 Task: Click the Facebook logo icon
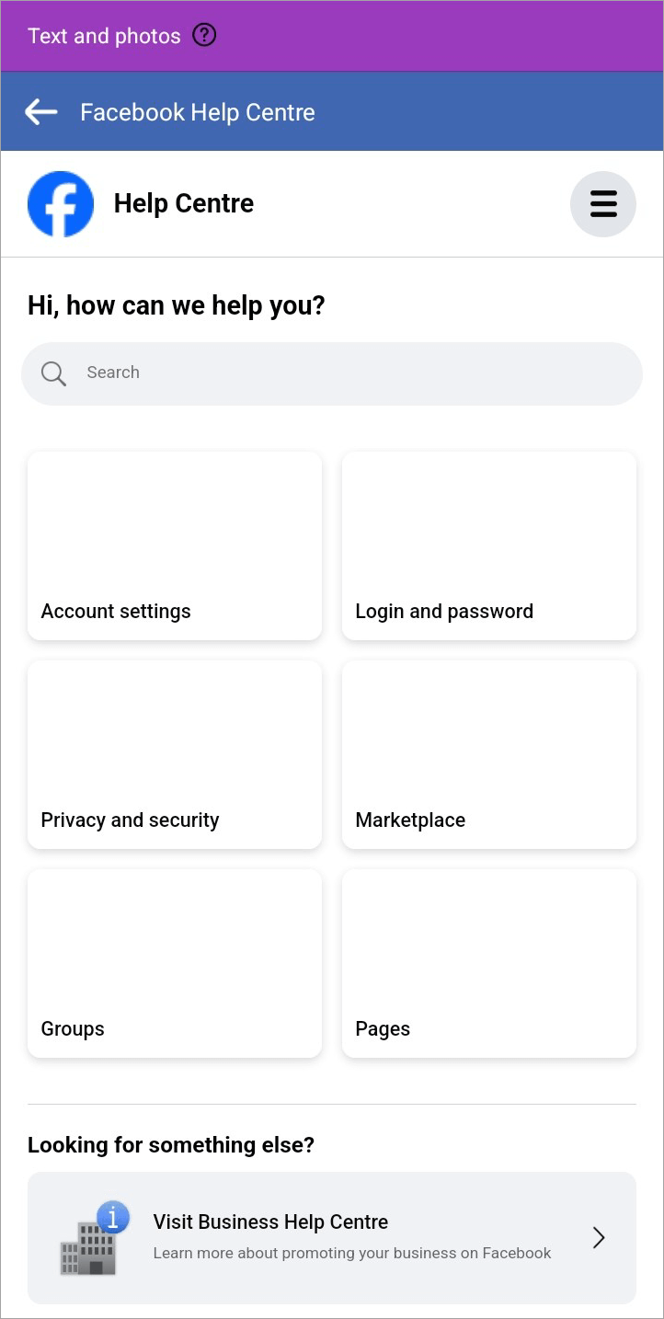point(61,204)
